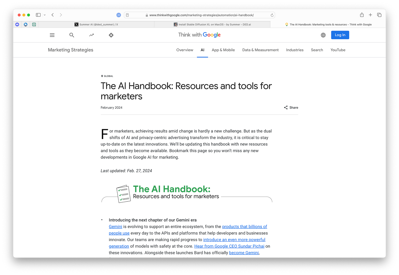Image resolution: width=399 pixels, height=275 pixels.
Task: Click the Log In button
Action: pyautogui.click(x=340, y=35)
